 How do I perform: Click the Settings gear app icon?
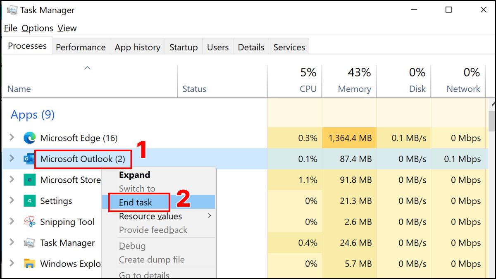coord(29,201)
